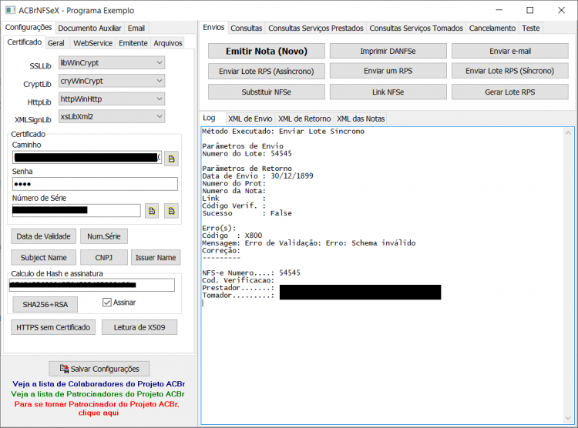Image resolution: width=578 pixels, height=428 pixels.
Task: Click the save icon on Salvar Configurações
Action: point(64,368)
